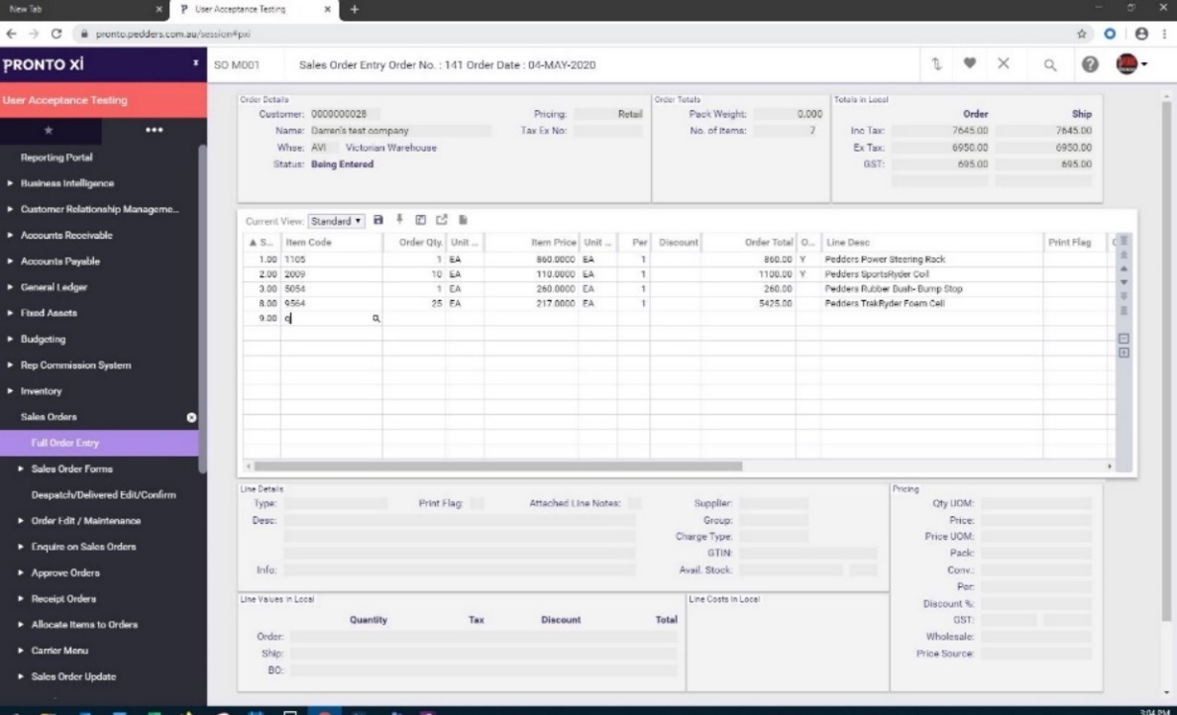Click the sidebar vertical scrollbar

pyautogui.click(x=203, y=308)
